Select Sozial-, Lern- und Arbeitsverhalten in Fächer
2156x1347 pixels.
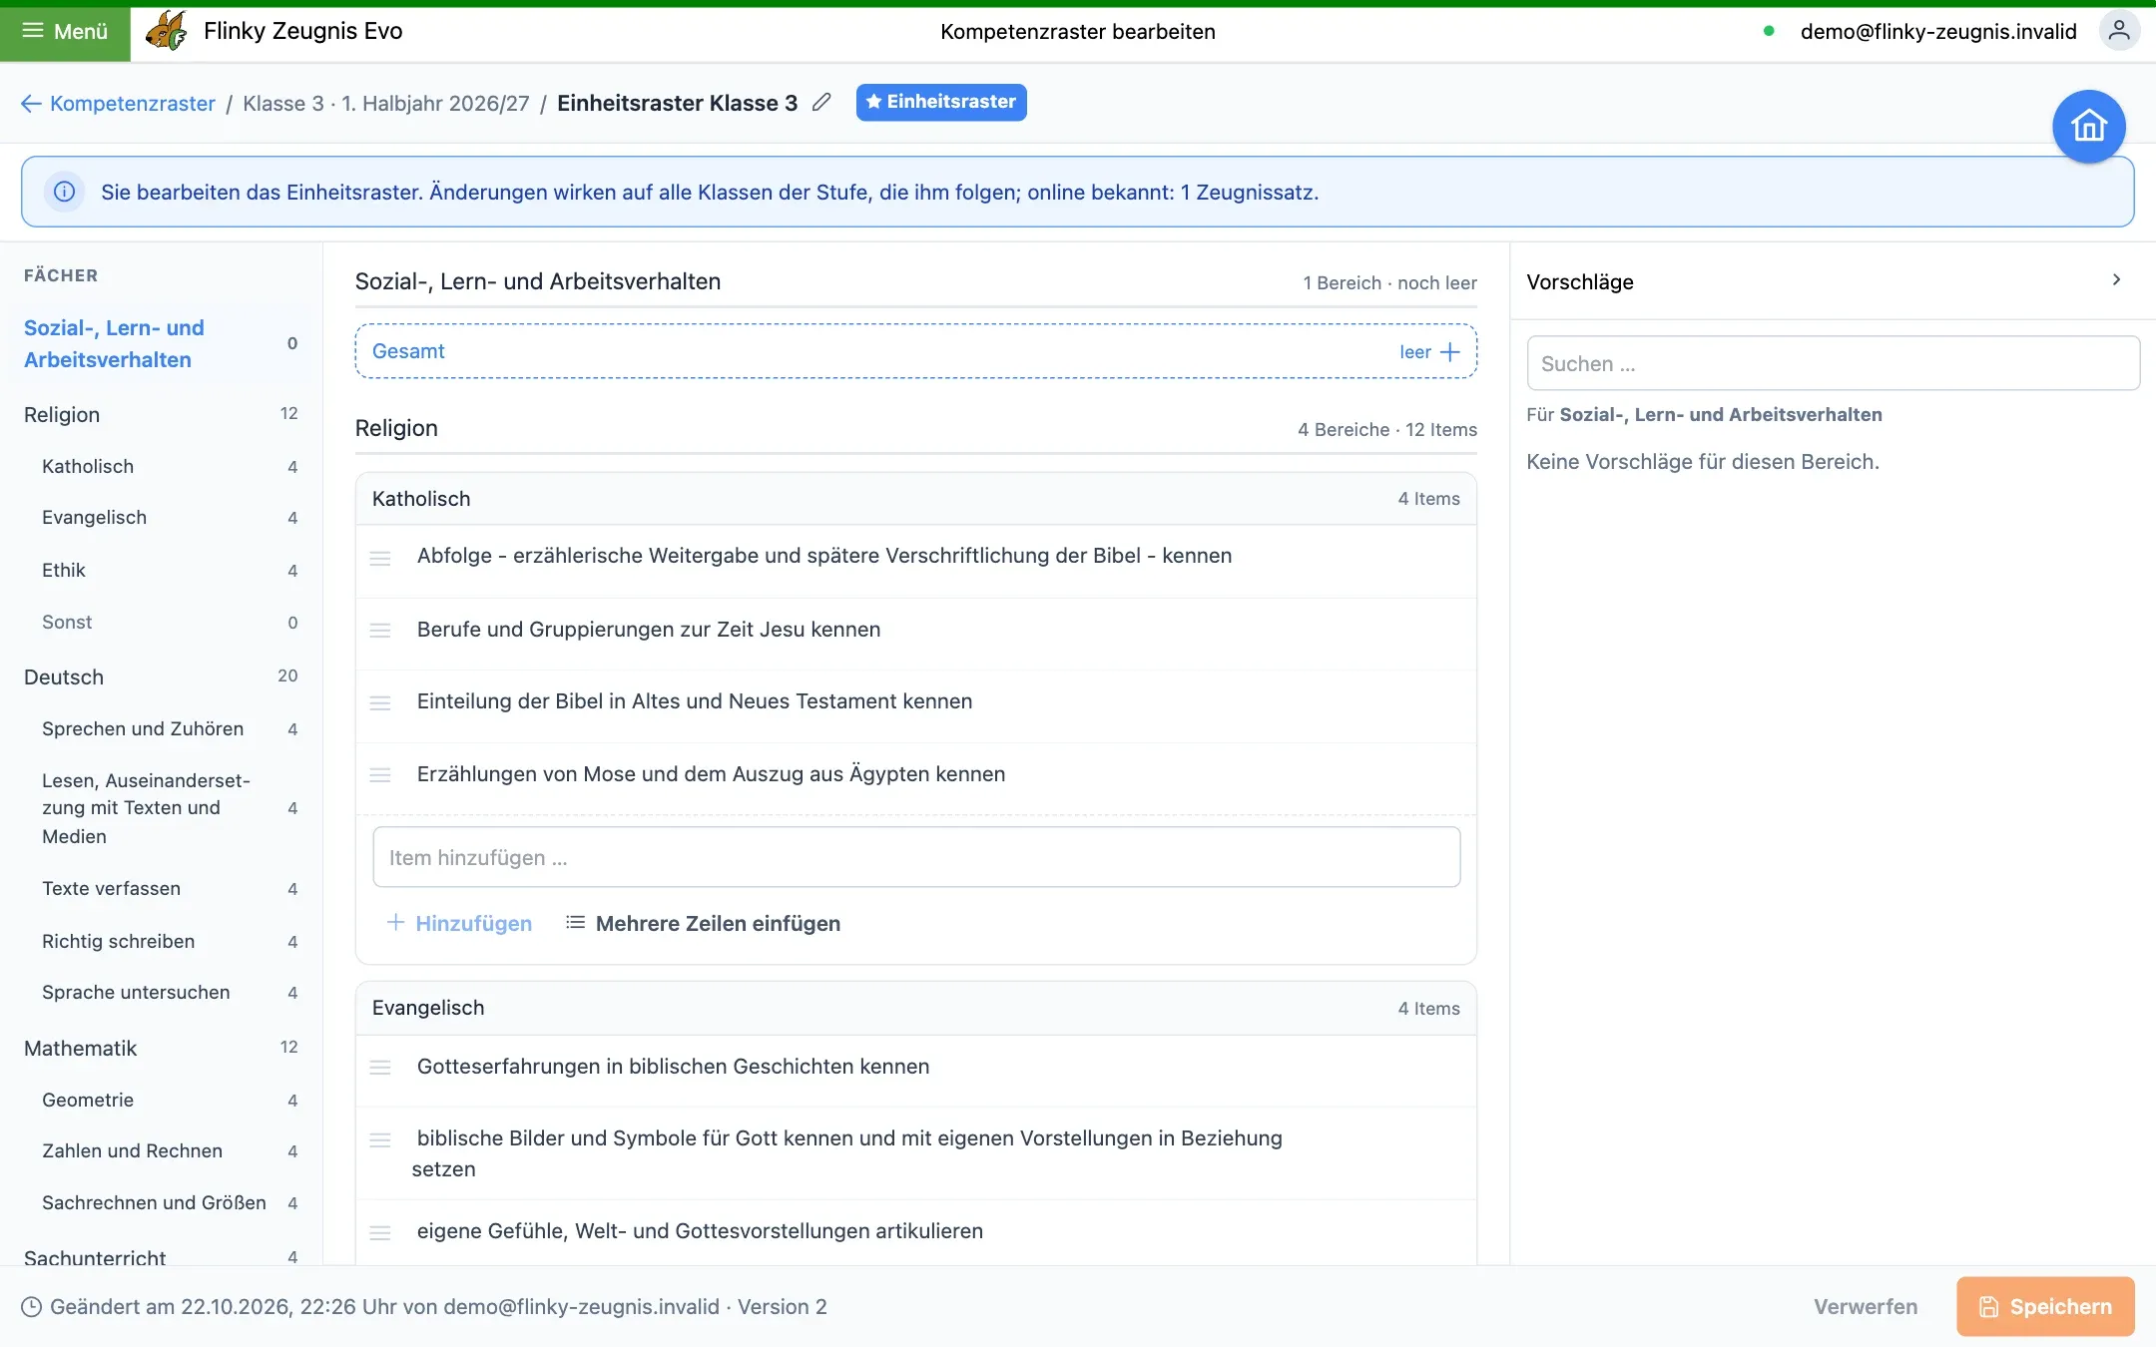click(x=160, y=344)
